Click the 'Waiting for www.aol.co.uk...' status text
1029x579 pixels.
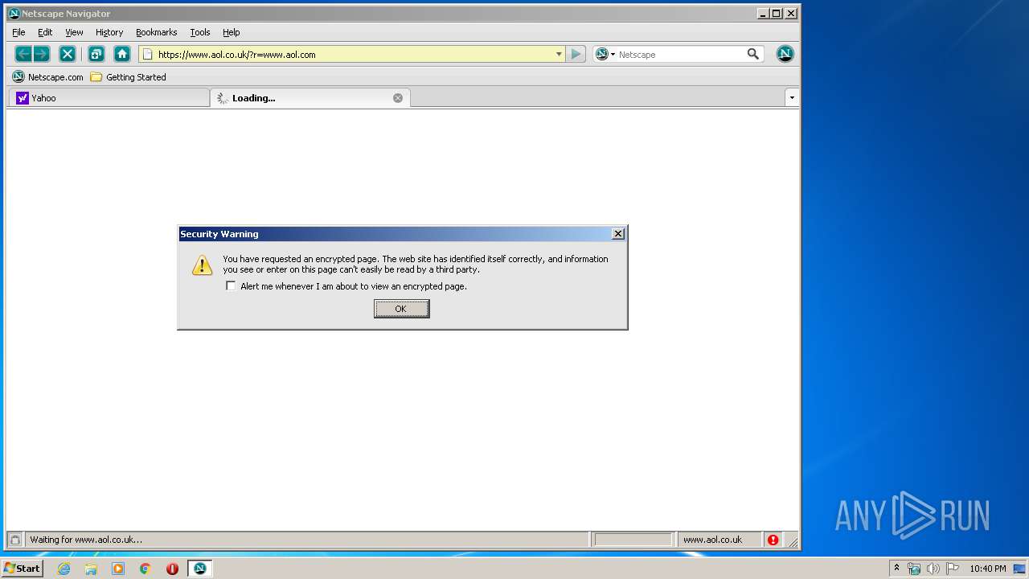(x=86, y=540)
